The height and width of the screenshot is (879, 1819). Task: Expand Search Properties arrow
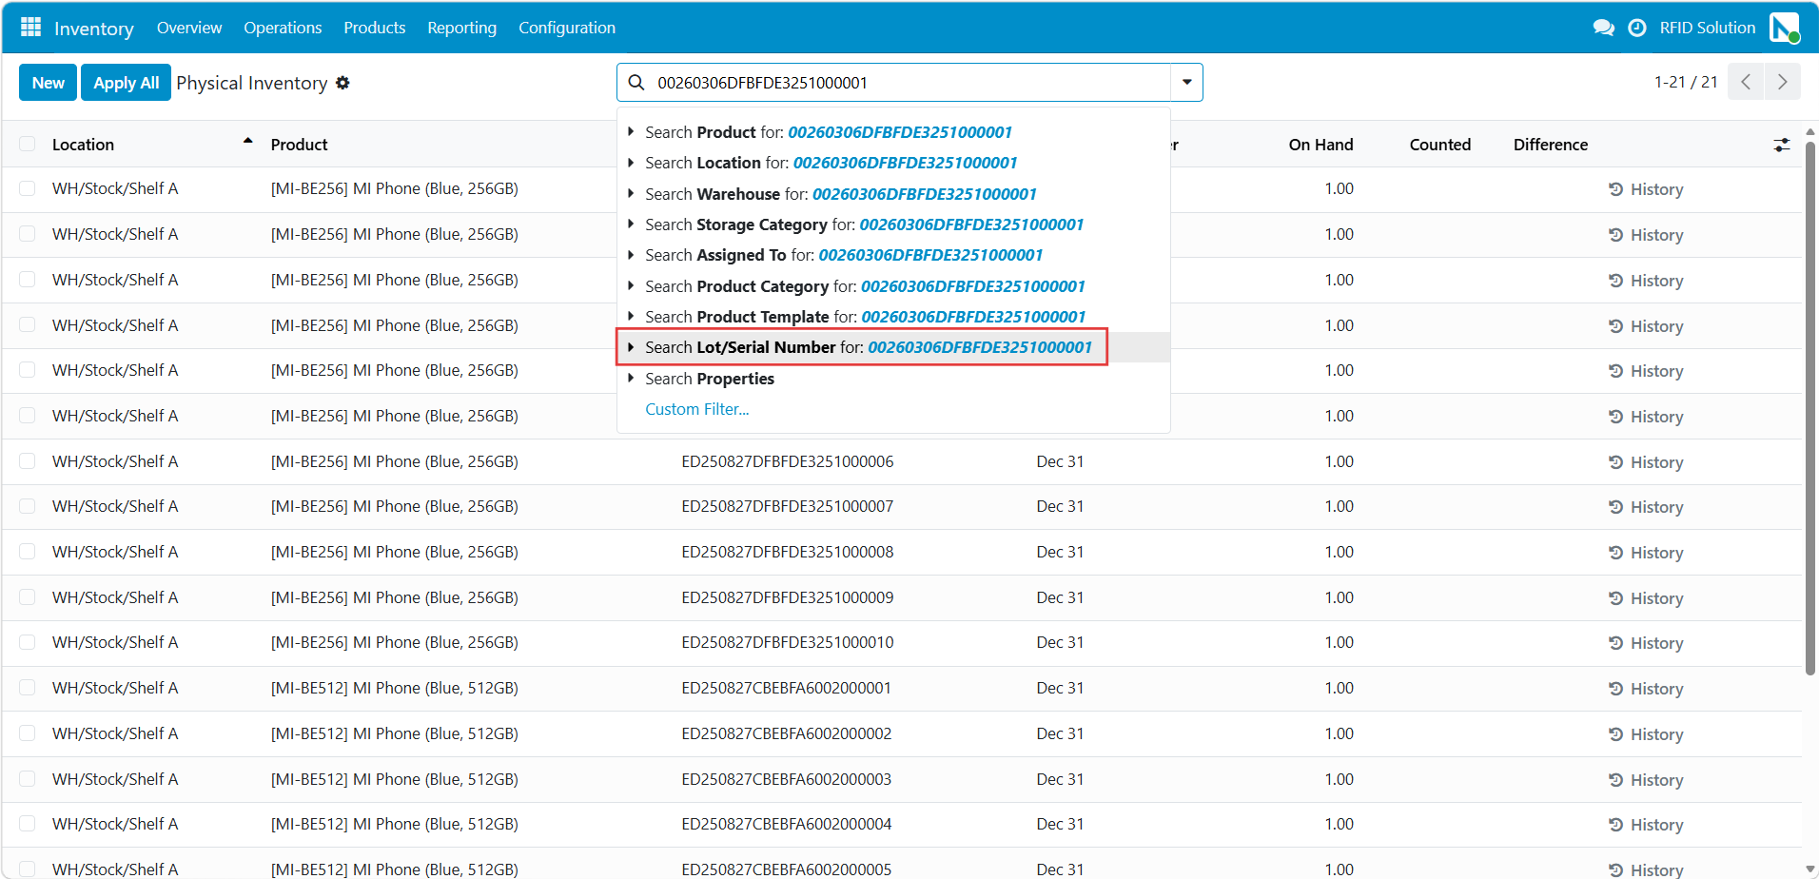click(x=631, y=379)
